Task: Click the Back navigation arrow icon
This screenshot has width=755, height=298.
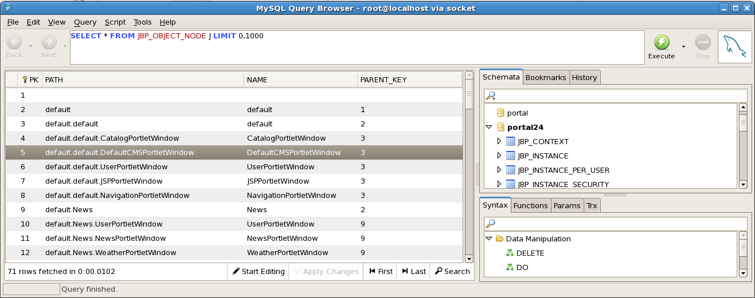Action: (x=14, y=42)
